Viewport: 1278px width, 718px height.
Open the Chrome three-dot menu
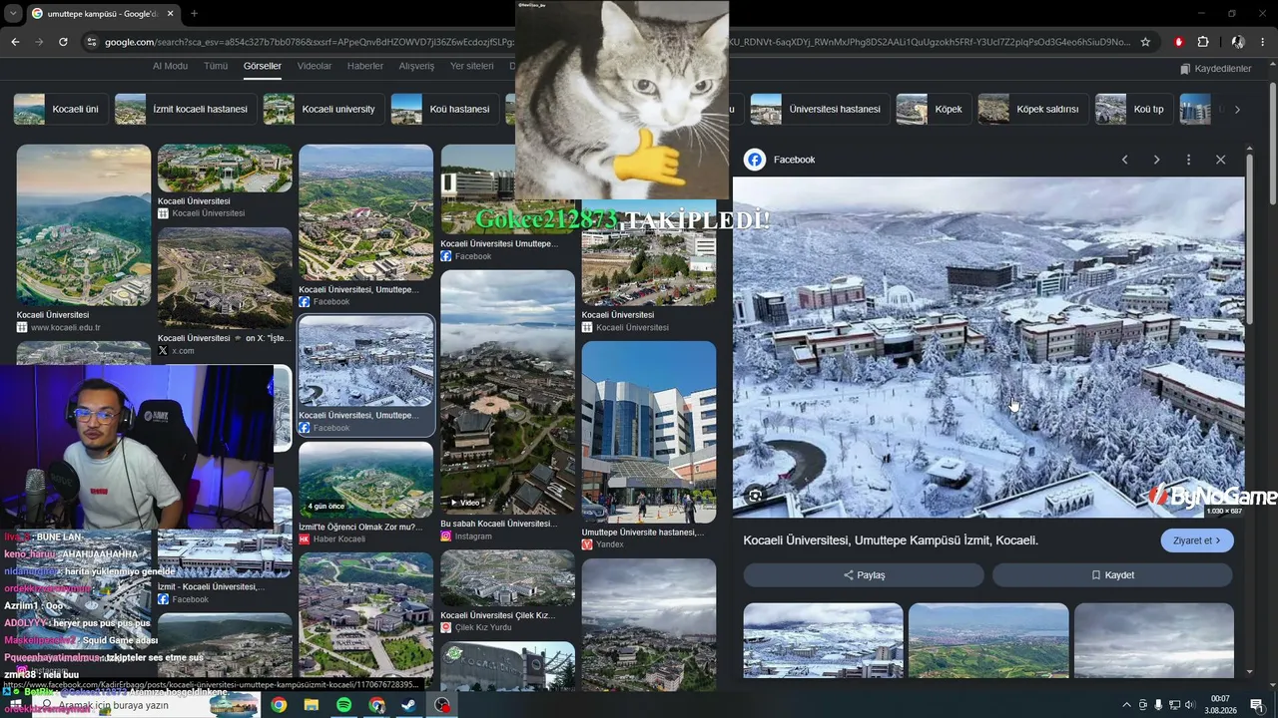point(1263,42)
